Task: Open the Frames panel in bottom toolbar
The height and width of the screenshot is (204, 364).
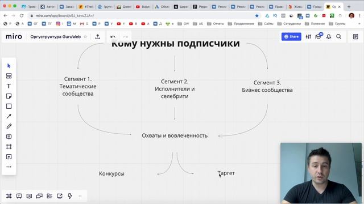Action: [9, 196]
